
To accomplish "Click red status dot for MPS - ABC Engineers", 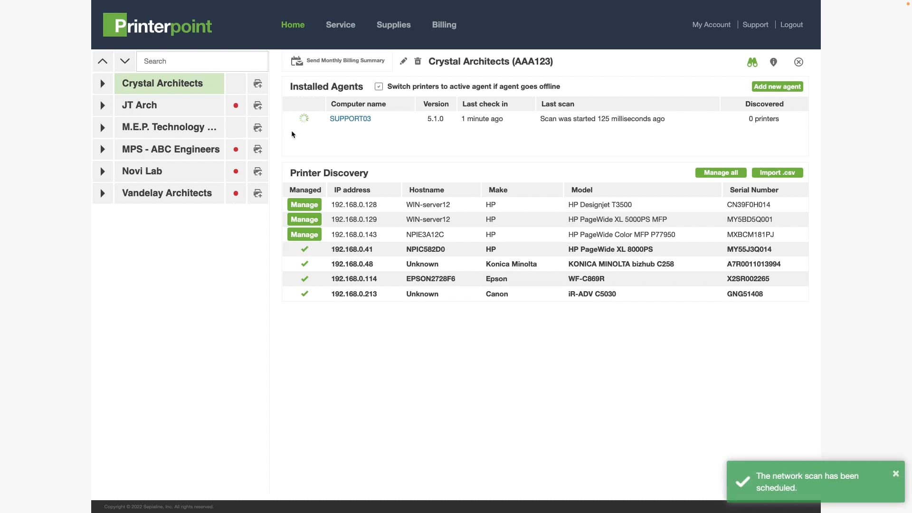I will tap(236, 149).
